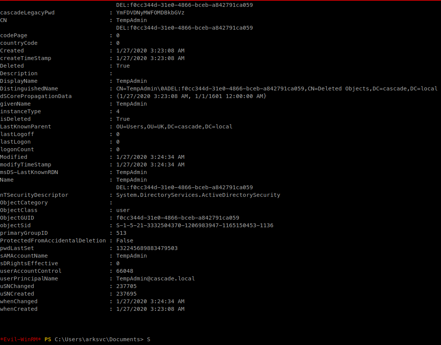
Task: Click the userAccountControl value 66048
Action: pos(125,271)
